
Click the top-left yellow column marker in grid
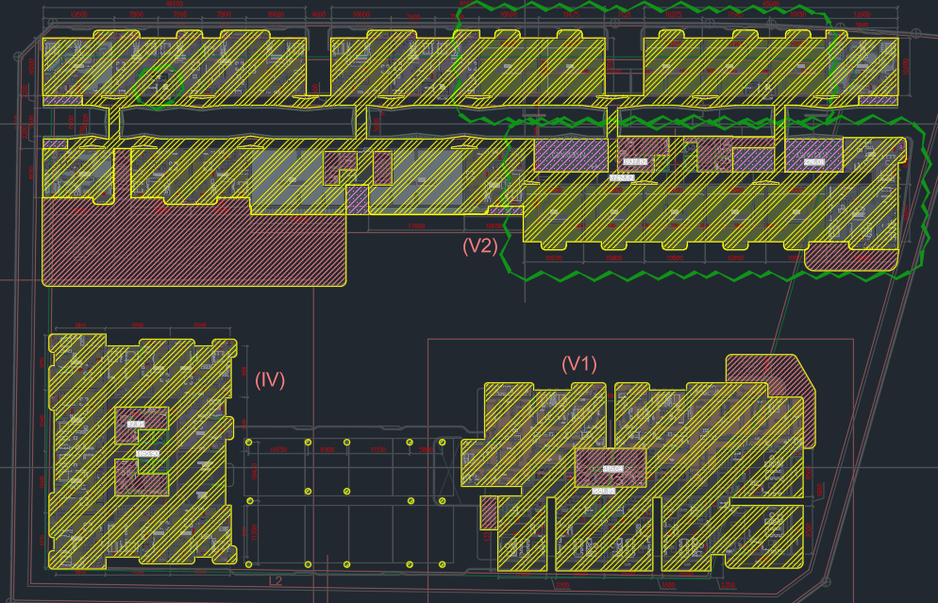248,442
